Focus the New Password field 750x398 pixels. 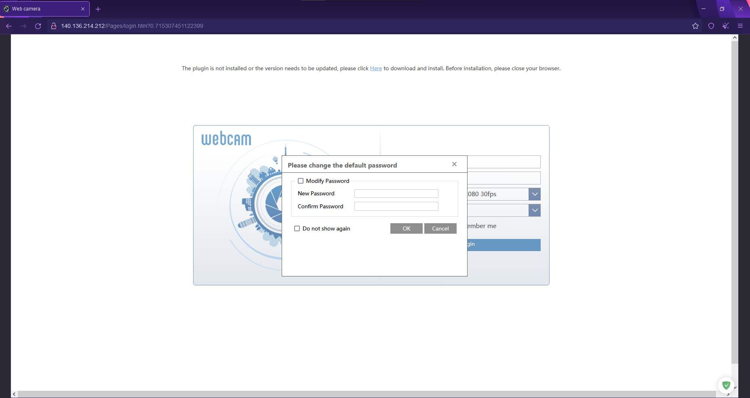click(396, 194)
